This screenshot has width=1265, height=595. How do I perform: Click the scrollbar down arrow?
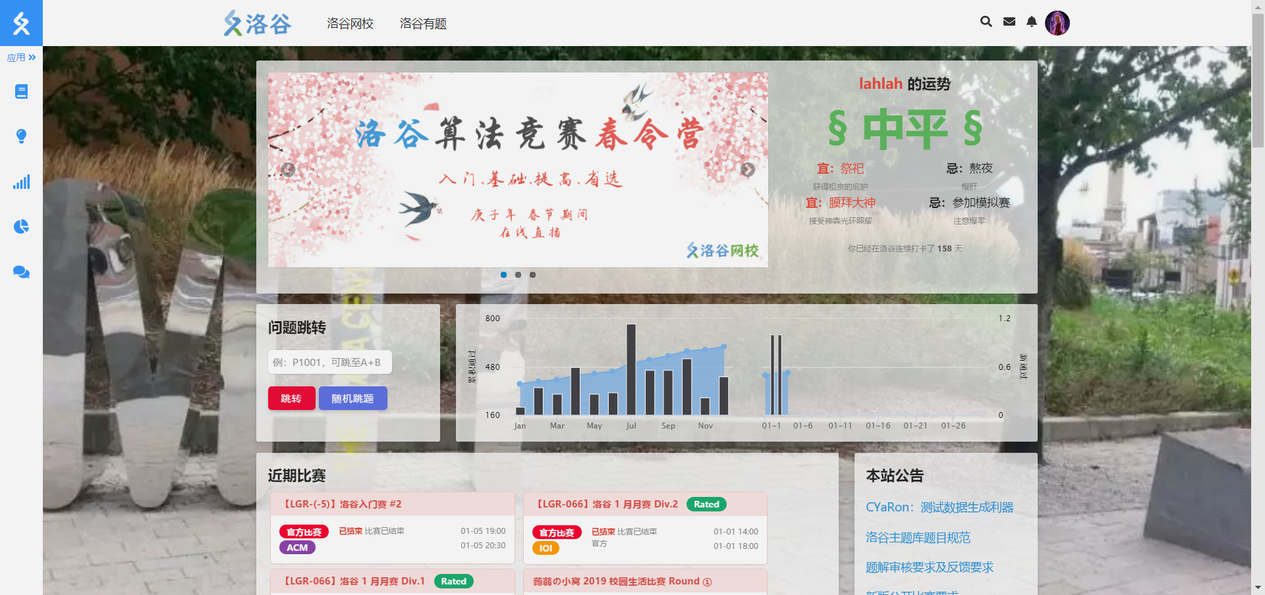(x=1258, y=588)
